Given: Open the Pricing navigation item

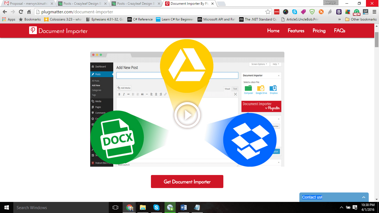Looking at the screenshot, I should 319,31.
